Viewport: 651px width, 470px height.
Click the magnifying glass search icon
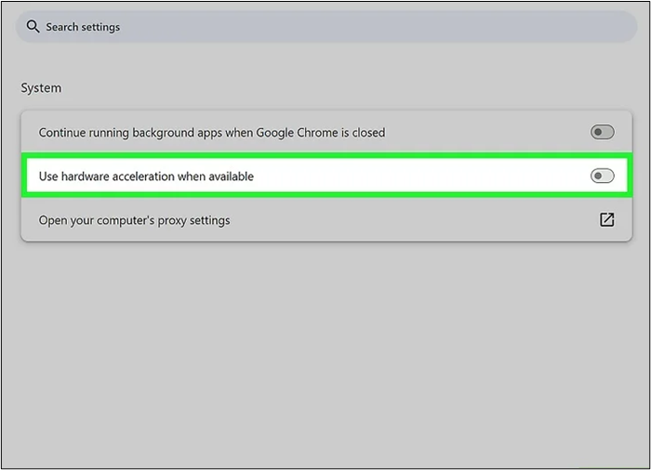click(x=33, y=27)
